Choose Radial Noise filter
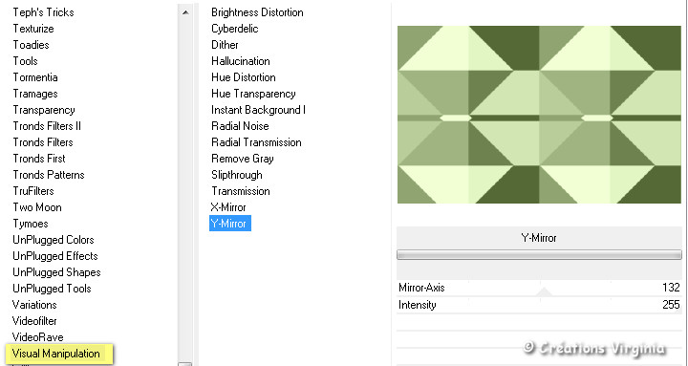This screenshot has height=366, width=688. 240,126
